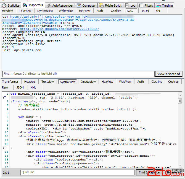Follow the Referer movie.douban.com link
Image resolution: width=185 pixels, height=179 pixels.
[x=59, y=29]
